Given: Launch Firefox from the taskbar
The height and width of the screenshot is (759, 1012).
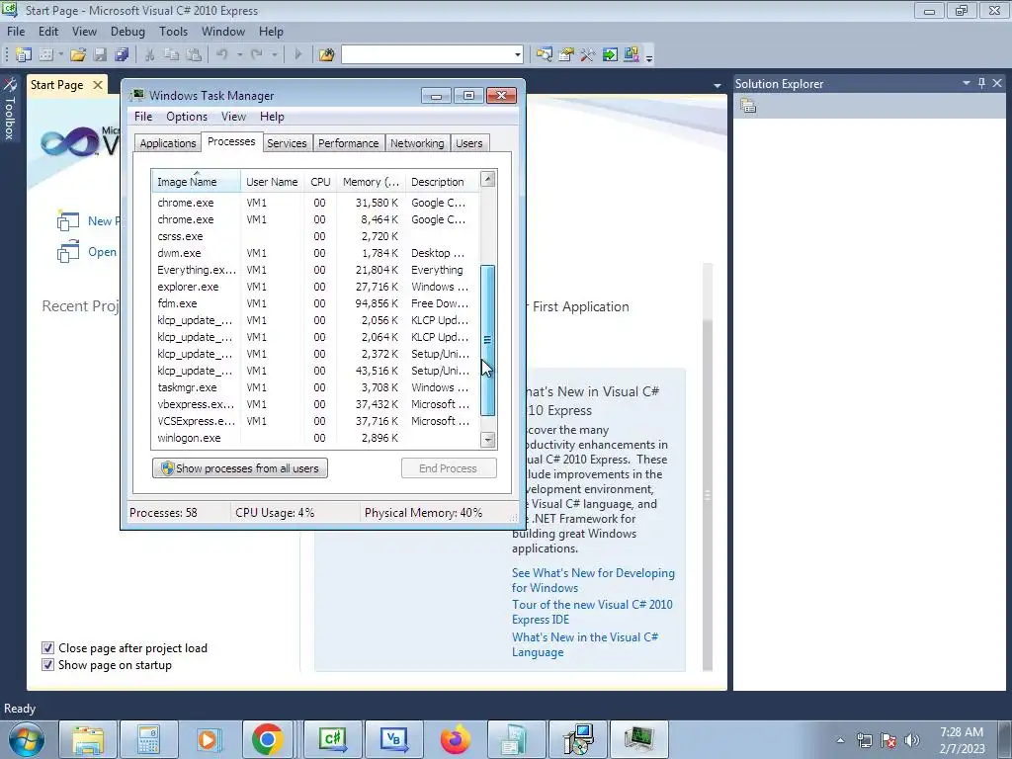Looking at the screenshot, I should (x=455, y=739).
